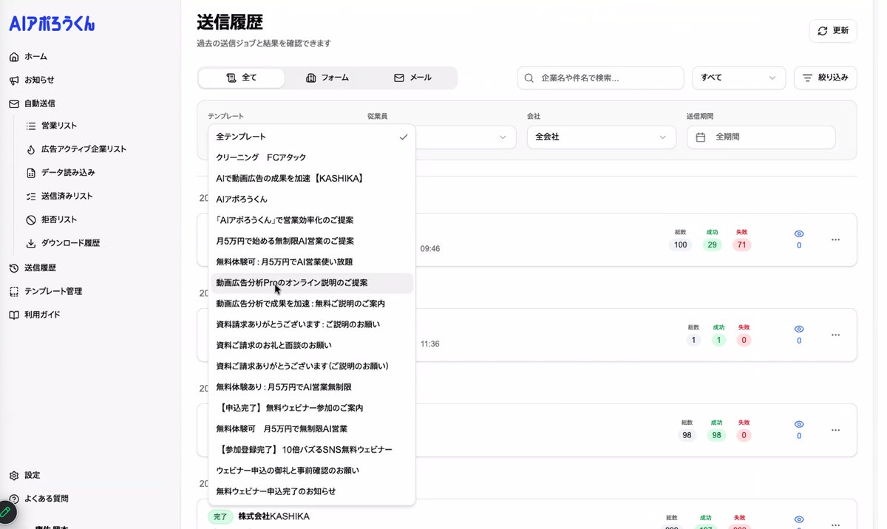Switch to the 全て tab
The width and height of the screenshot is (887, 529).
pos(242,78)
